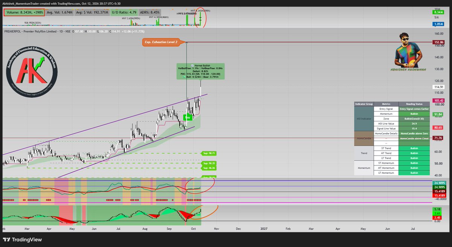Image resolution: width=452 pixels, height=247 pixels.
Task: Click the MomoCandle above Cloud status cell
Action: click(414, 138)
